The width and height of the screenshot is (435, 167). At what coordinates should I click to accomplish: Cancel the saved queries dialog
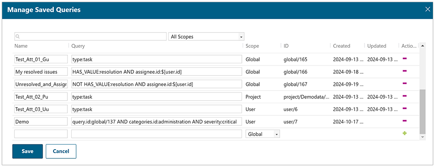61,151
